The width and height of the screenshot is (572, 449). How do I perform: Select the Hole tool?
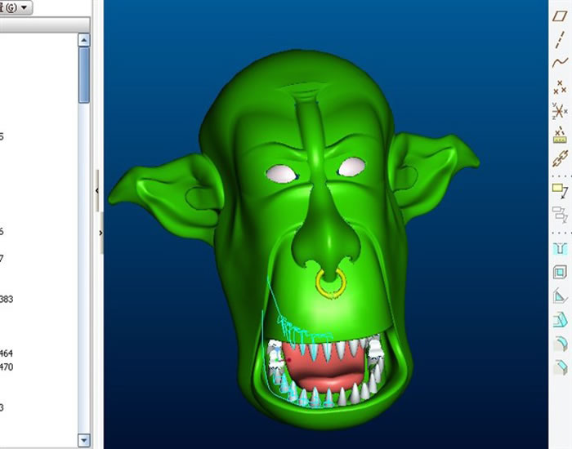pyautogui.click(x=560, y=249)
